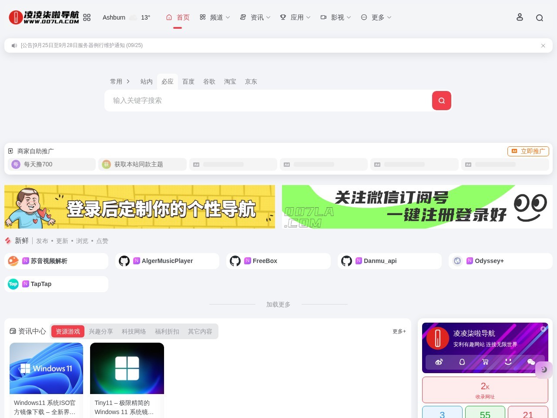This screenshot has width=557, height=418.
Task: Expand the 应用 dropdown menu
Action: (x=295, y=17)
